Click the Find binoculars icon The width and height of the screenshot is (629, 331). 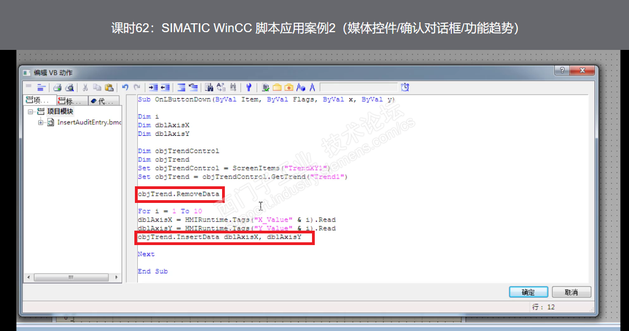click(x=209, y=88)
